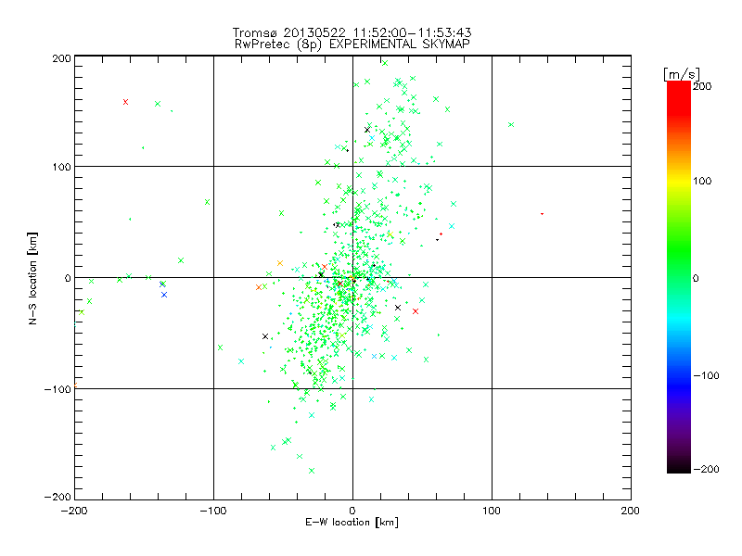This screenshot has width=742, height=556.
Task: Click the E-W axis '100' tick label
Action: coord(492,511)
